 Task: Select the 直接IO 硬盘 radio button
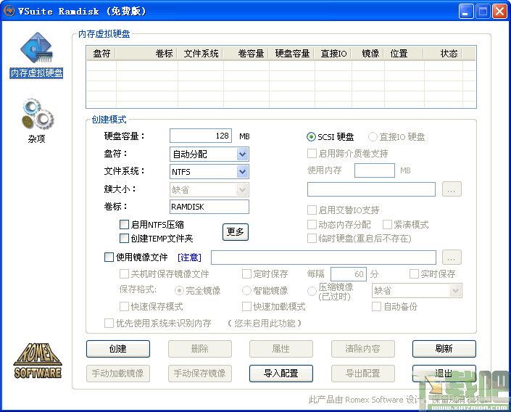point(373,136)
